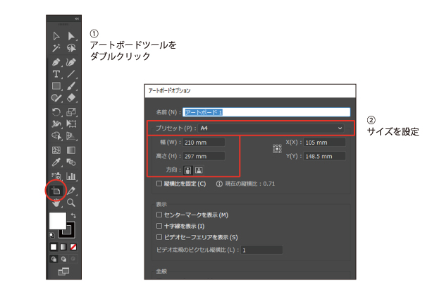The image size is (444, 300).
Task: Set orientation to landscape
Action: [x=199, y=170]
